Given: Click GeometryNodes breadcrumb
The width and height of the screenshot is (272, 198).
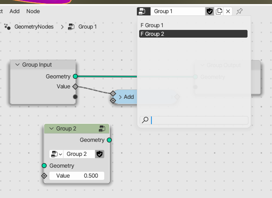Looking at the screenshot, I should (34, 27).
